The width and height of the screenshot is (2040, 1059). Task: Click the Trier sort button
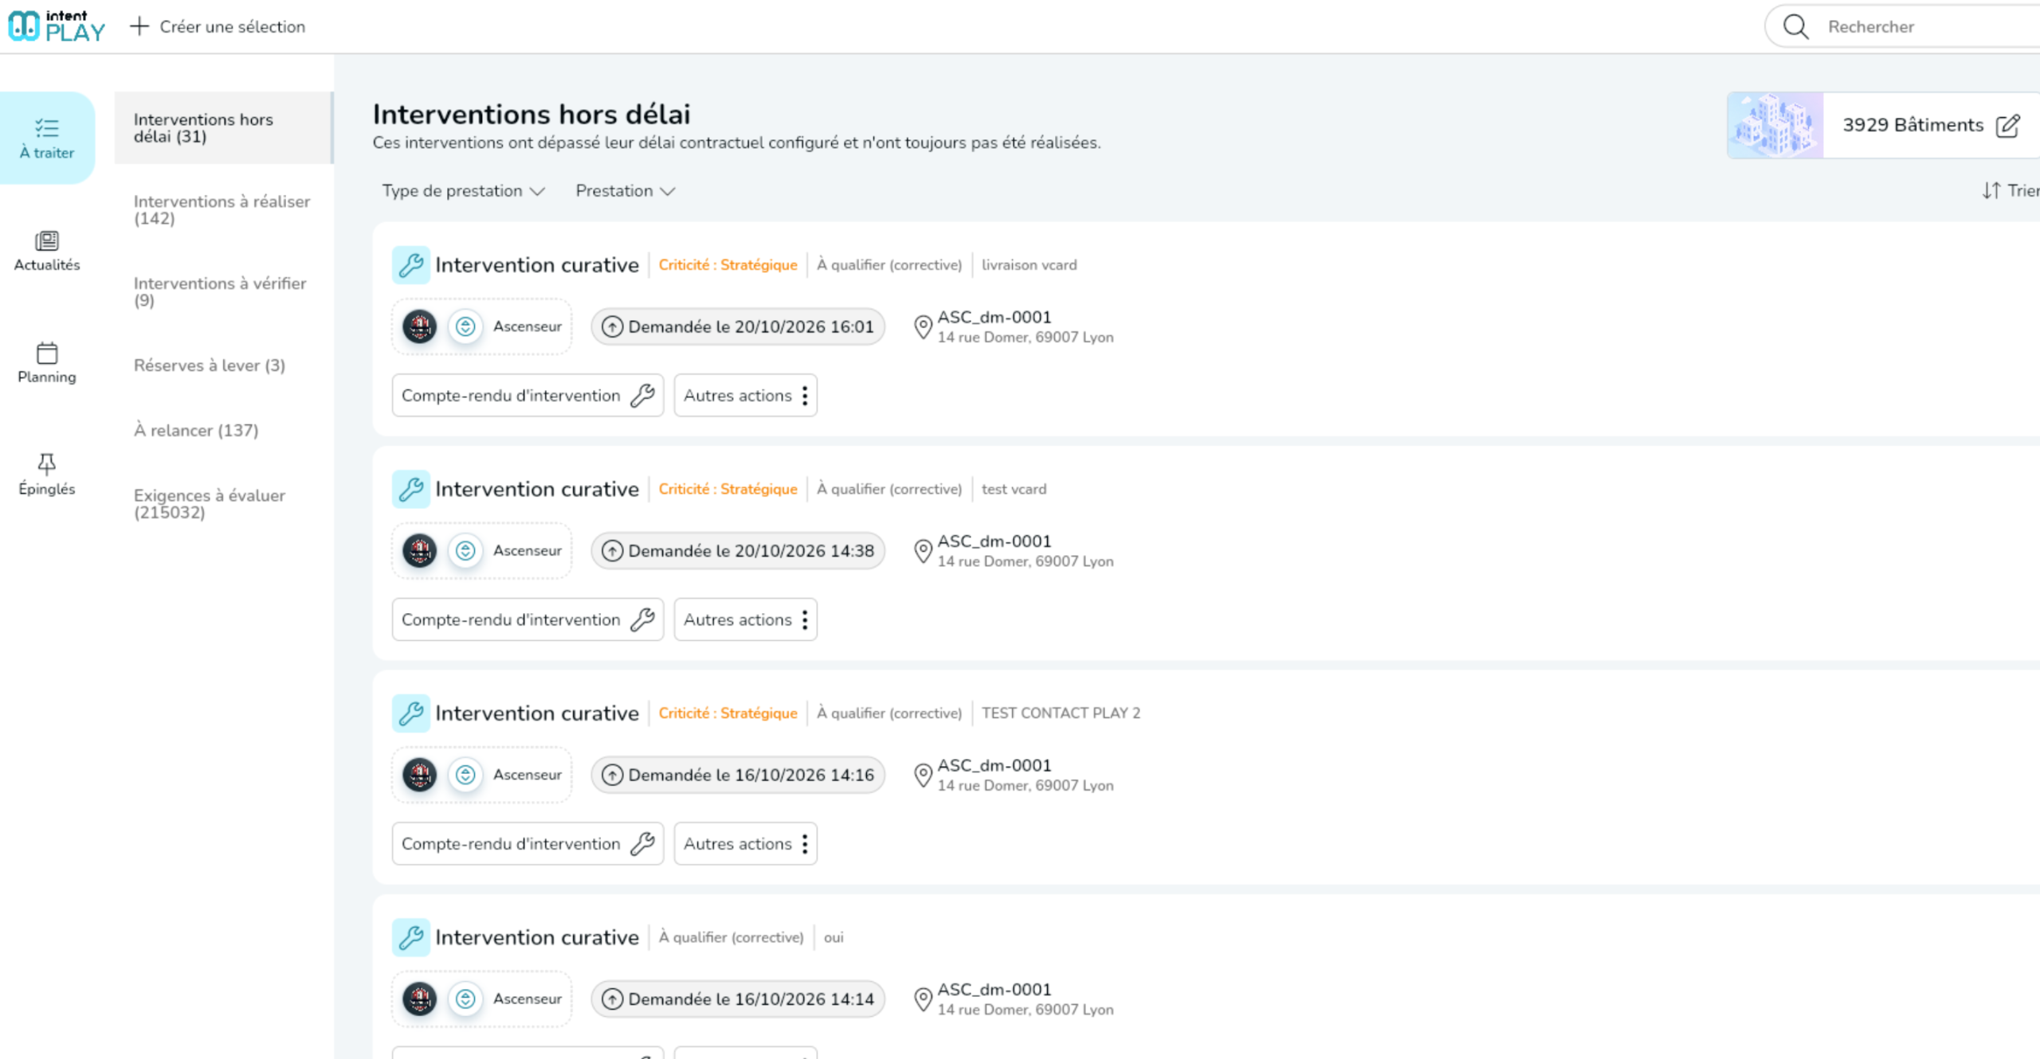(2011, 191)
